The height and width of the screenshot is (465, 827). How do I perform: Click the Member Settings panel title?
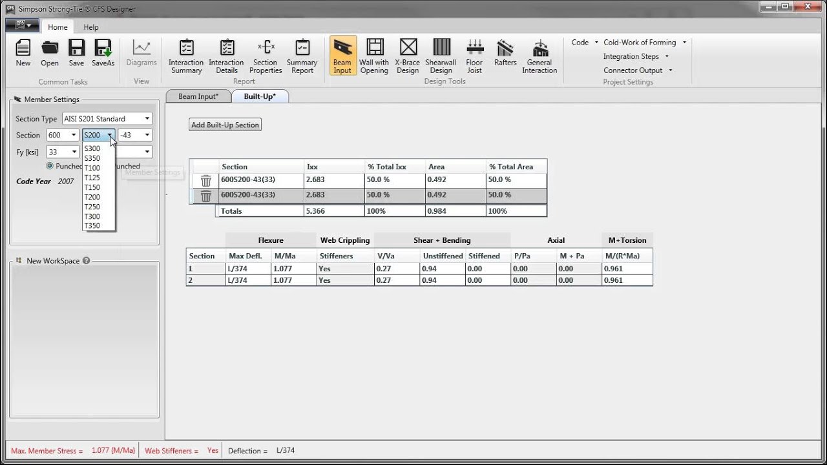52,99
